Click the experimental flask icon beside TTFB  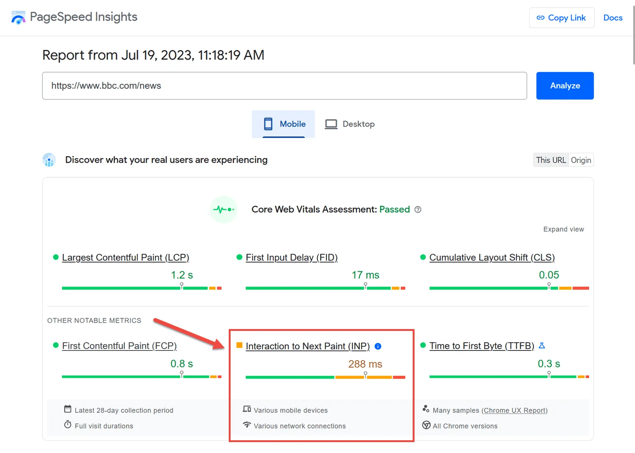[x=542, y=346]
